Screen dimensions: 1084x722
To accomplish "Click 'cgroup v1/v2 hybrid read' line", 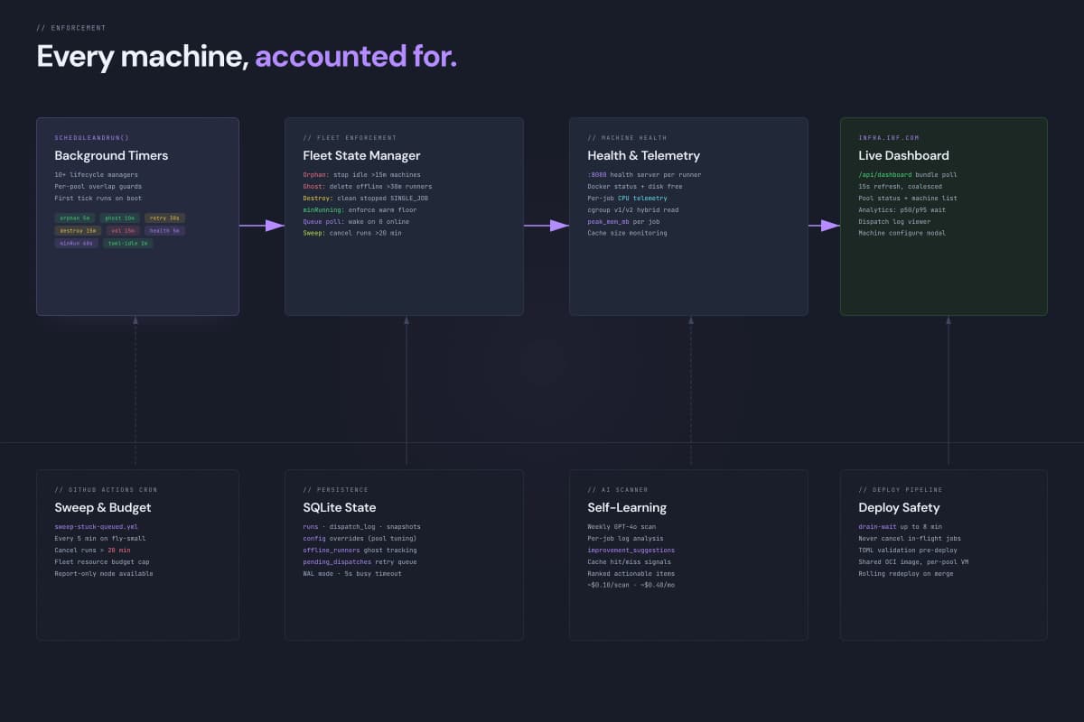I will tap(633, 209).
